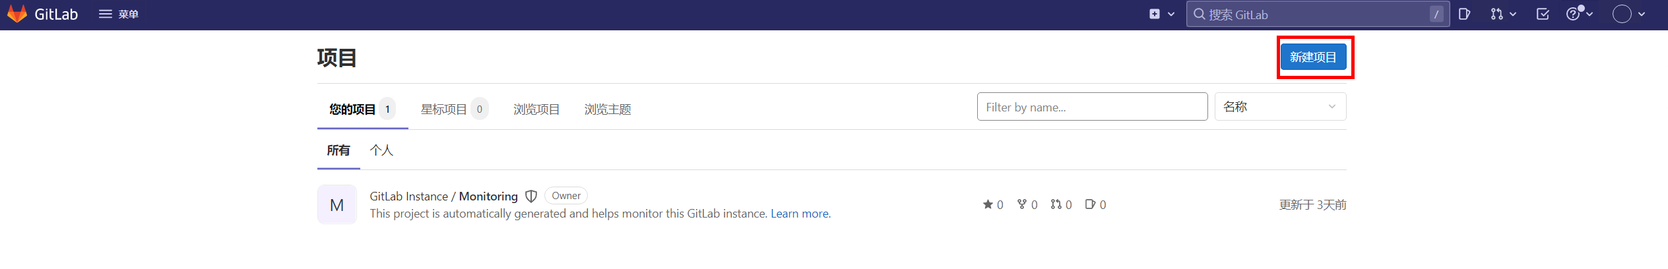Expand the 名称 sort dropdown

pyautogui.click(x=1280, y=107)
